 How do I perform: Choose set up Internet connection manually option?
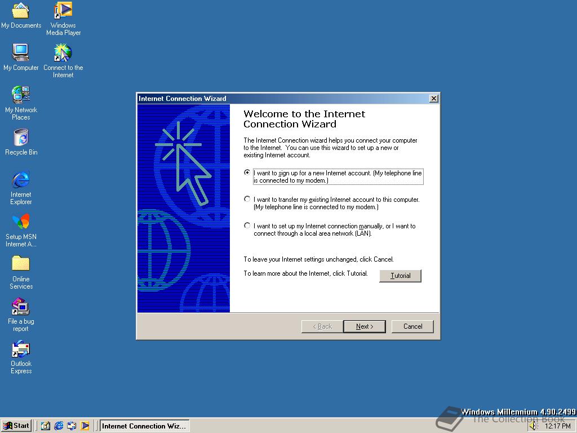click(330, 230)
